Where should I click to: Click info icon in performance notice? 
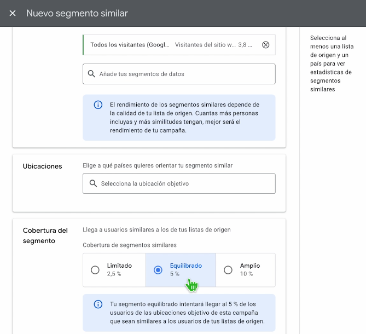(x=98, y=105)
